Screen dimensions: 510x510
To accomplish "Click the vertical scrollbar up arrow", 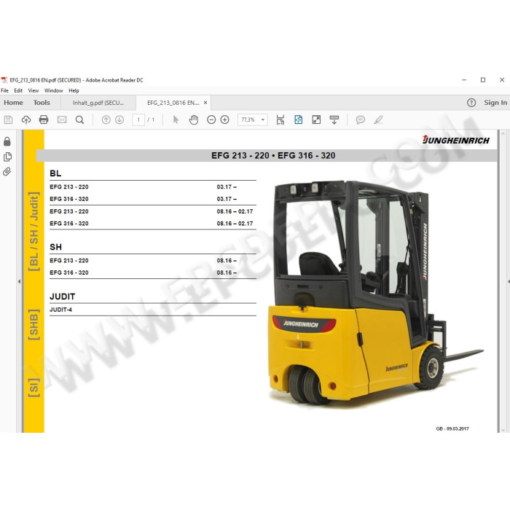I will coord(503,133).
